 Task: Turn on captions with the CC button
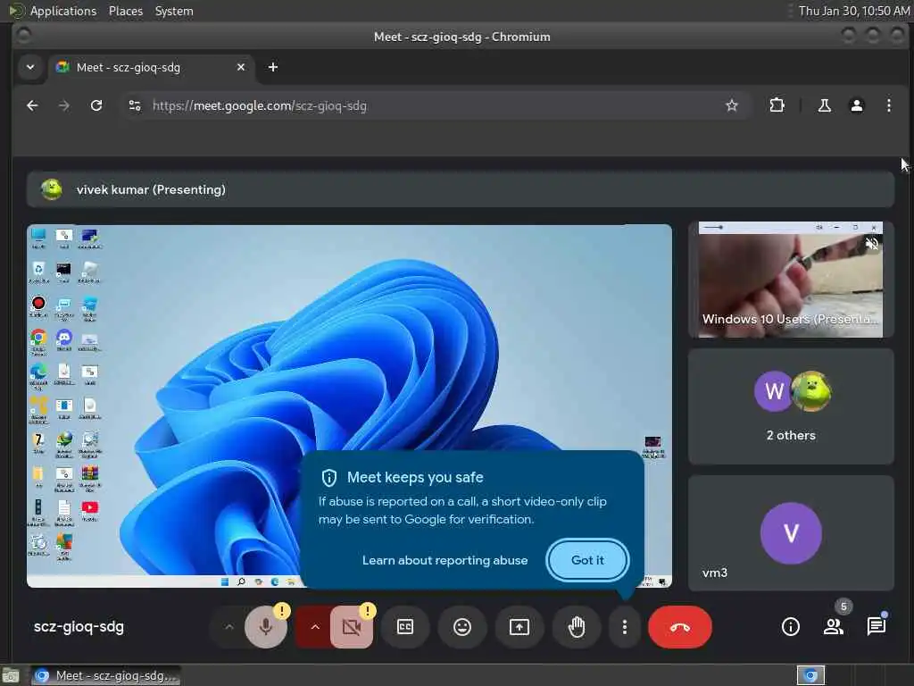pos(405,627)
